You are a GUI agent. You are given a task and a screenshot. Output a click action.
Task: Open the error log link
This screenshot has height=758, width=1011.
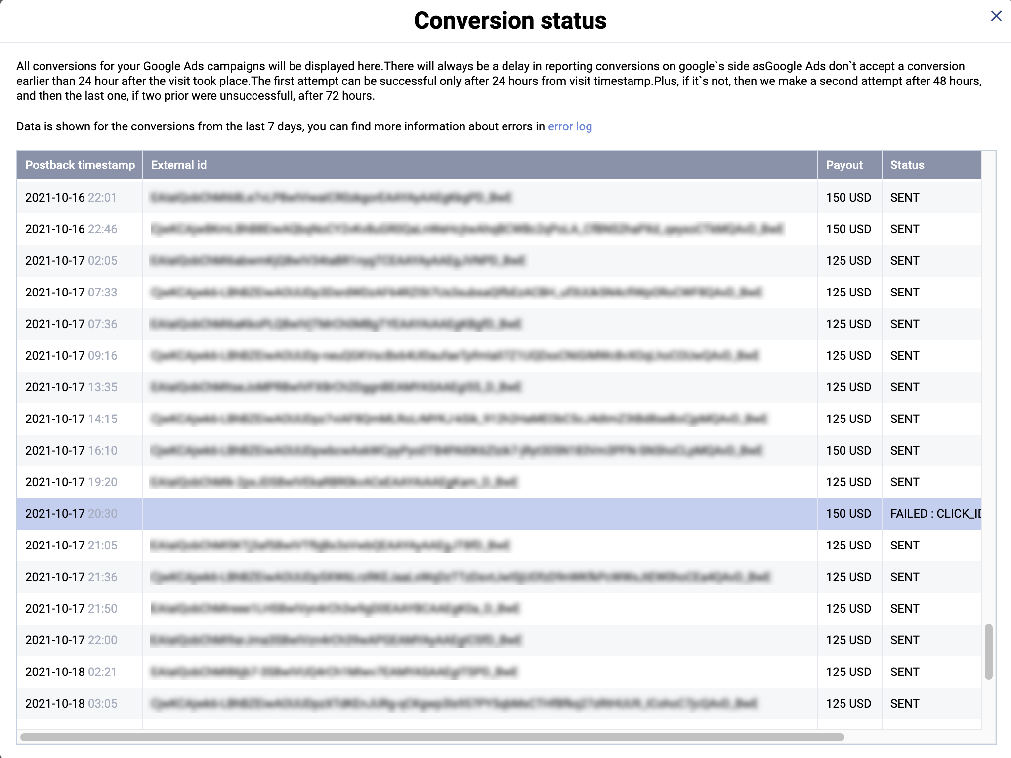pyautogui.click(x=569, y=126)
